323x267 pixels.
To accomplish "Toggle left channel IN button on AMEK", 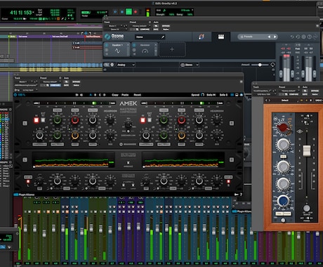I will pos(37,120).
